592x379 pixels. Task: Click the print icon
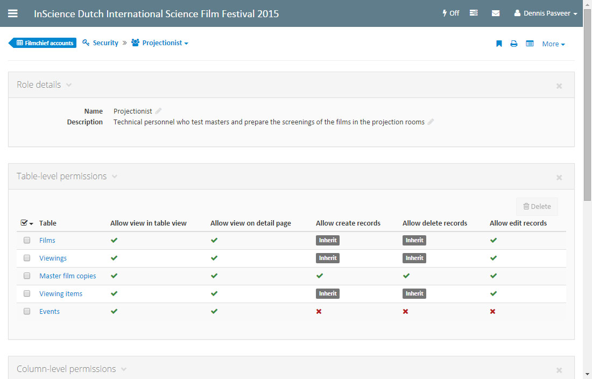tap(514, 44)
